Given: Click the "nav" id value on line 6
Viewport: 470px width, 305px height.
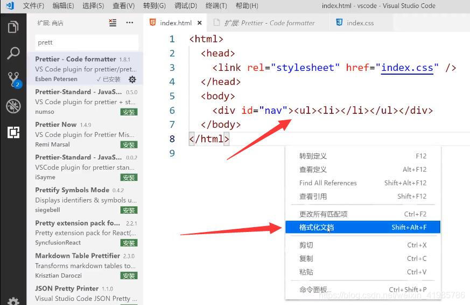Looking at the screenshot, I should point(273,111).
